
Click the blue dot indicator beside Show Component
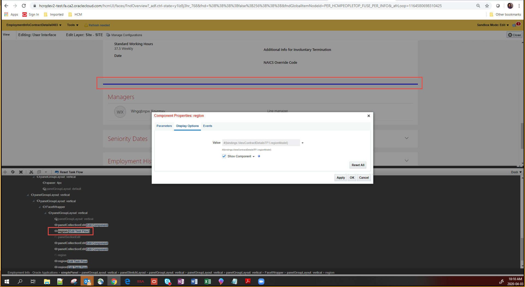(259, 156)
